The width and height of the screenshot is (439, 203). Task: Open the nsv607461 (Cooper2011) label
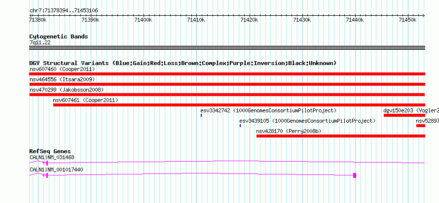pos(85,100)
